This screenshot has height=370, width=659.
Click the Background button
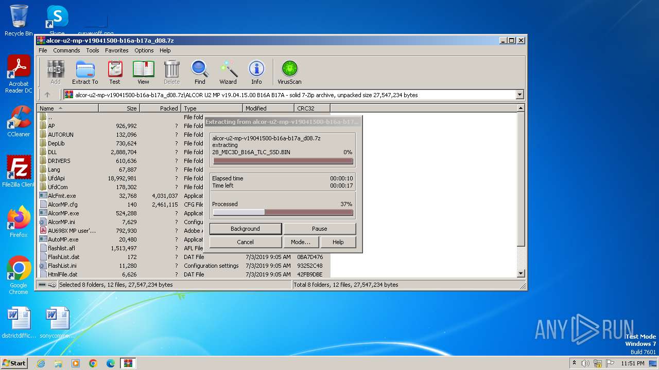pos(246,229)
